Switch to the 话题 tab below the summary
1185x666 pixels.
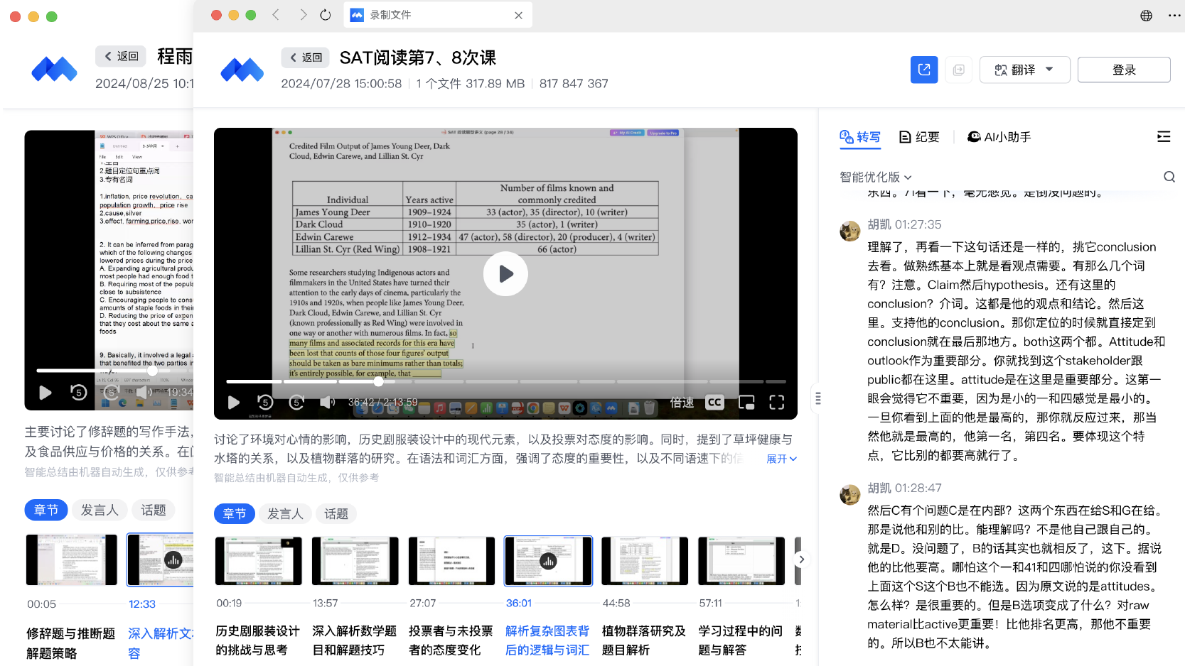pos(336,513)
